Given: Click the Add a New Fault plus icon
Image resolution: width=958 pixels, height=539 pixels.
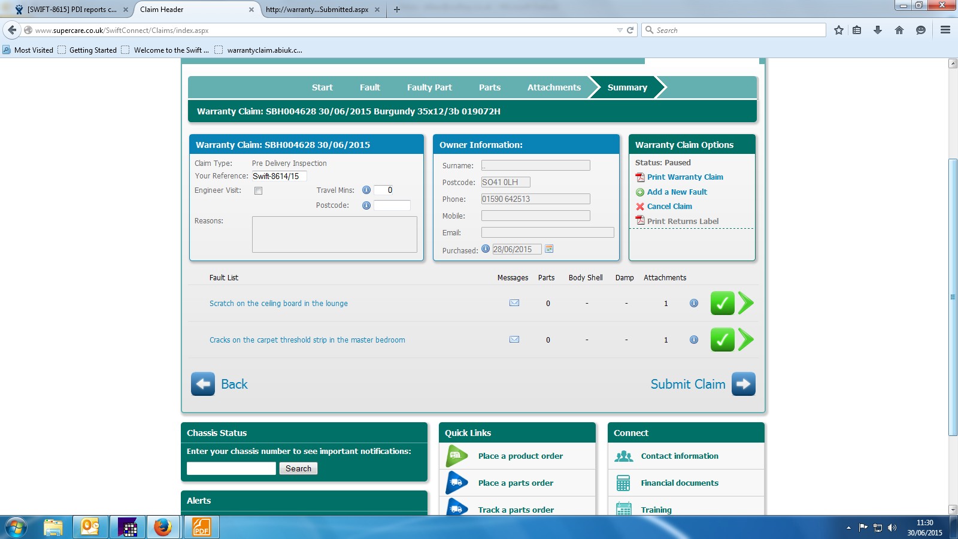Looking at the screenshot, I should [x=640, y=192].
